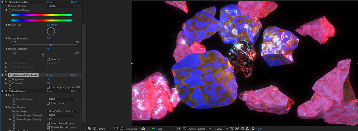Image resolution: width=358 pixels, height=131 pixels.
Task: Click the Primary Viewer monitor icon
Action: click(94, 129)
